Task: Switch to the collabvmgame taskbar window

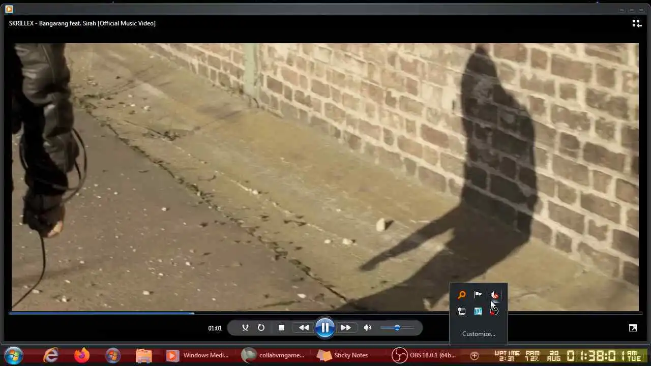Action: pos(273,355)
